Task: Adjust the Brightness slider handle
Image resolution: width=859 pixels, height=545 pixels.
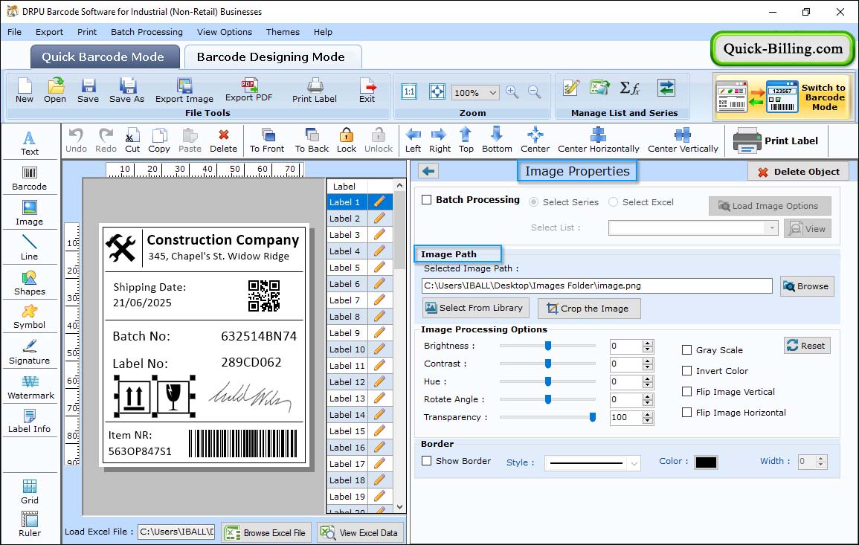Action: click(548, 346)
